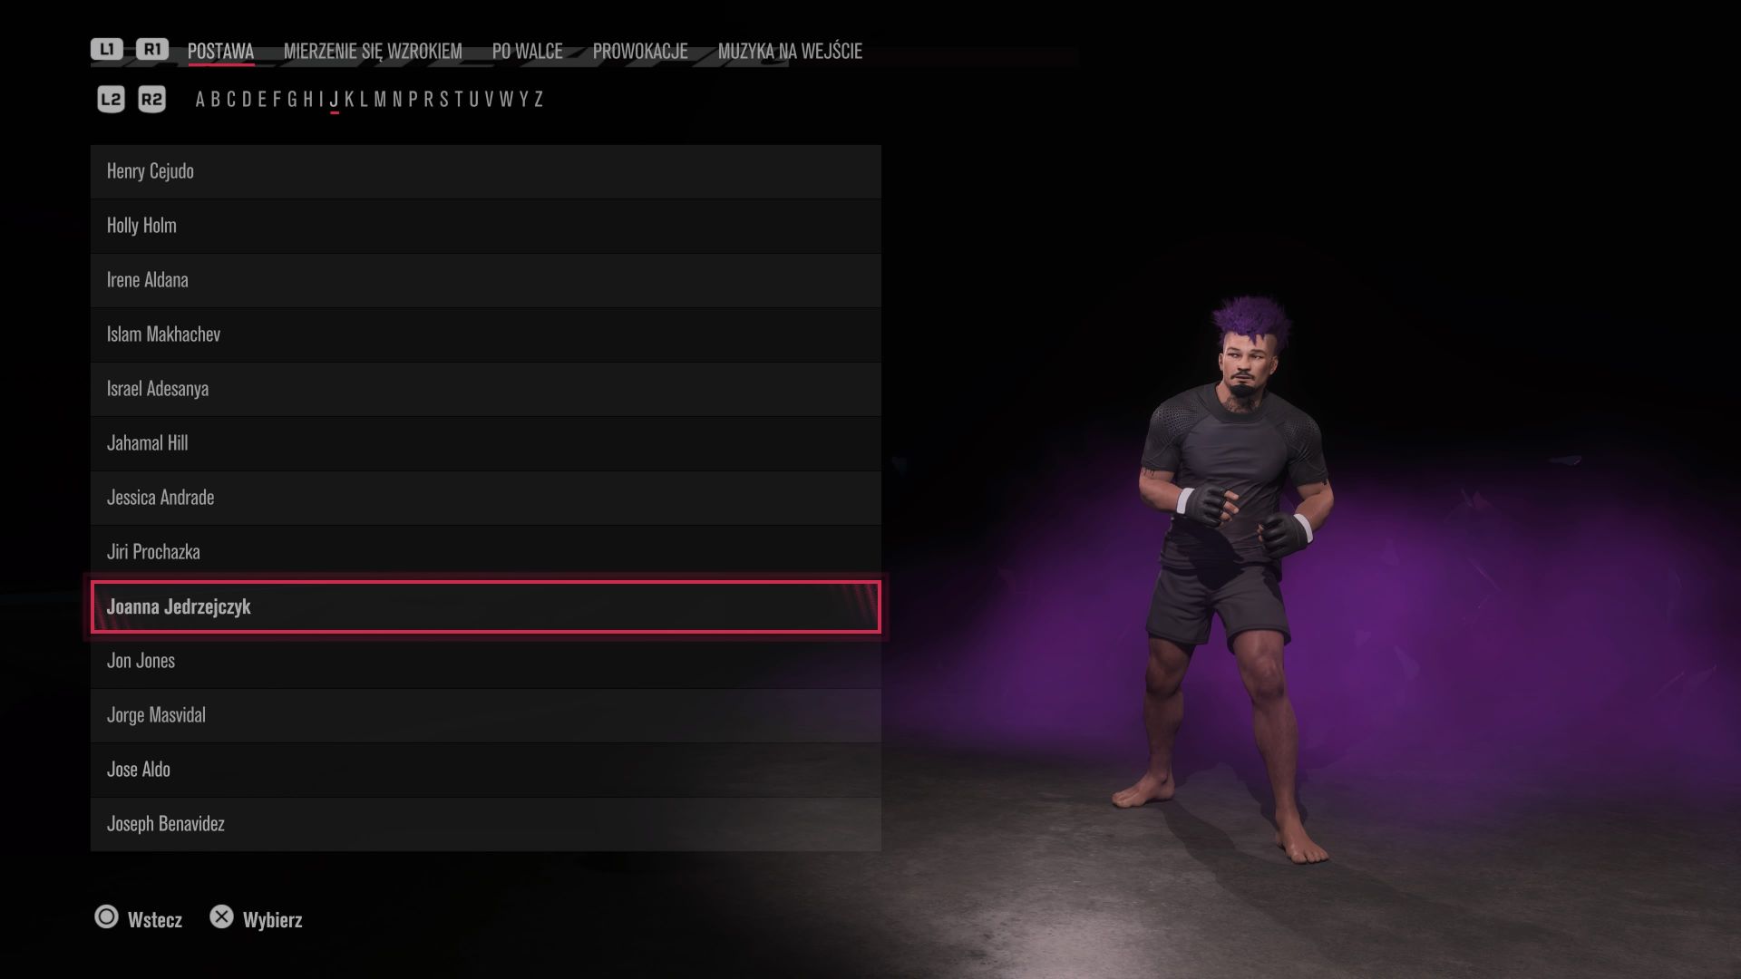Click the L2 trigger icon
Viewport: 1741px width, 979px height.
pyautogui.click(x=111, y=99)
